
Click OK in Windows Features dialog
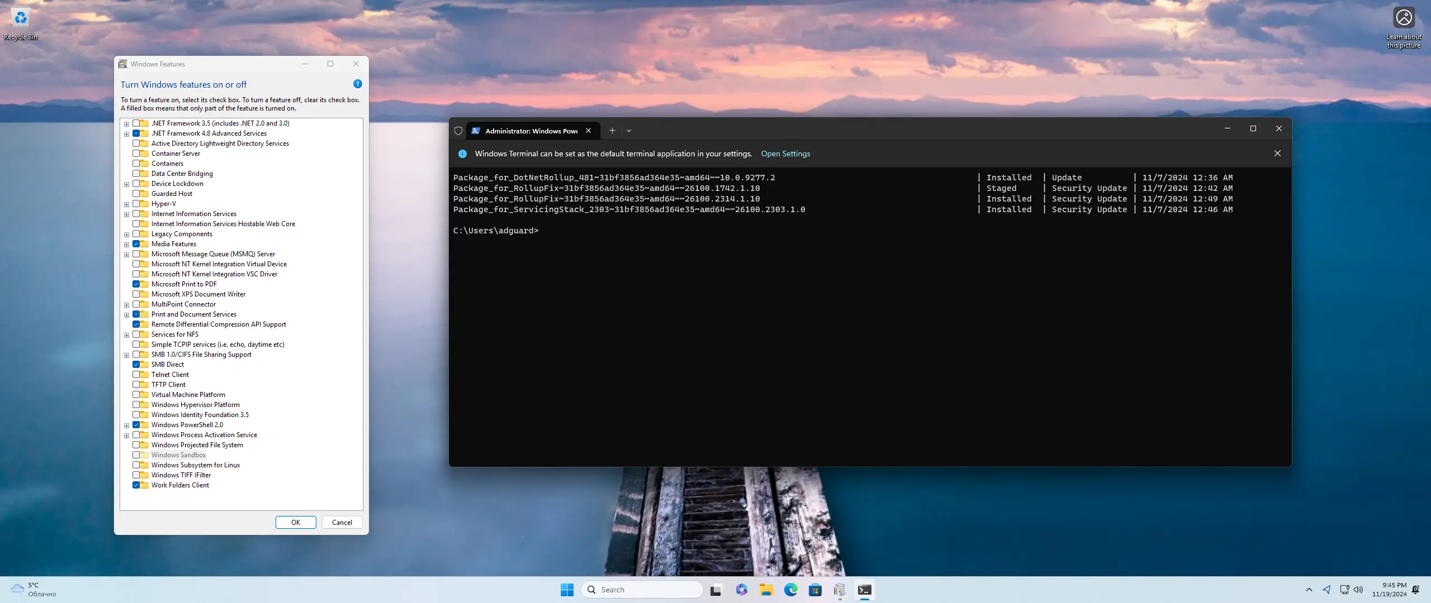[296, 523]
